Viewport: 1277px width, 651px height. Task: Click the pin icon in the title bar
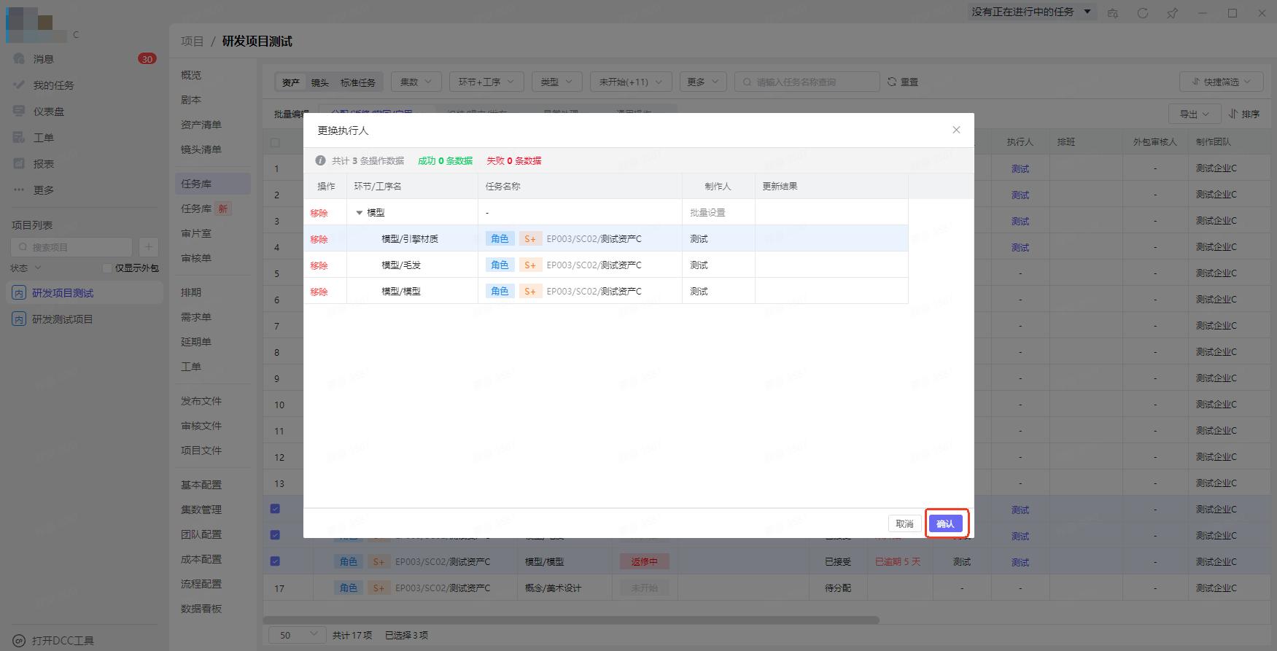1172,13
